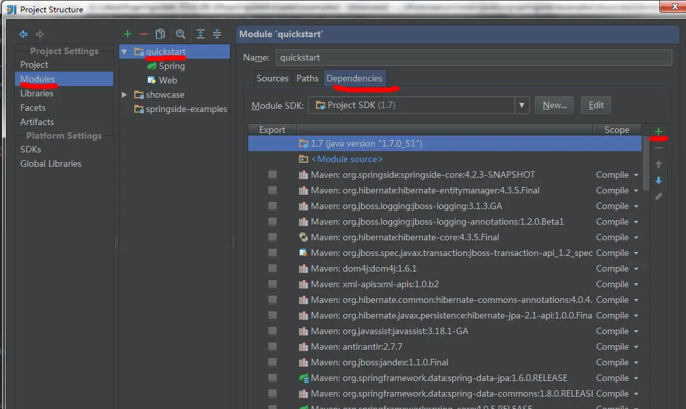Click the 1.7 JDK folder icon
686x409 pixels.
coord(303,143)
